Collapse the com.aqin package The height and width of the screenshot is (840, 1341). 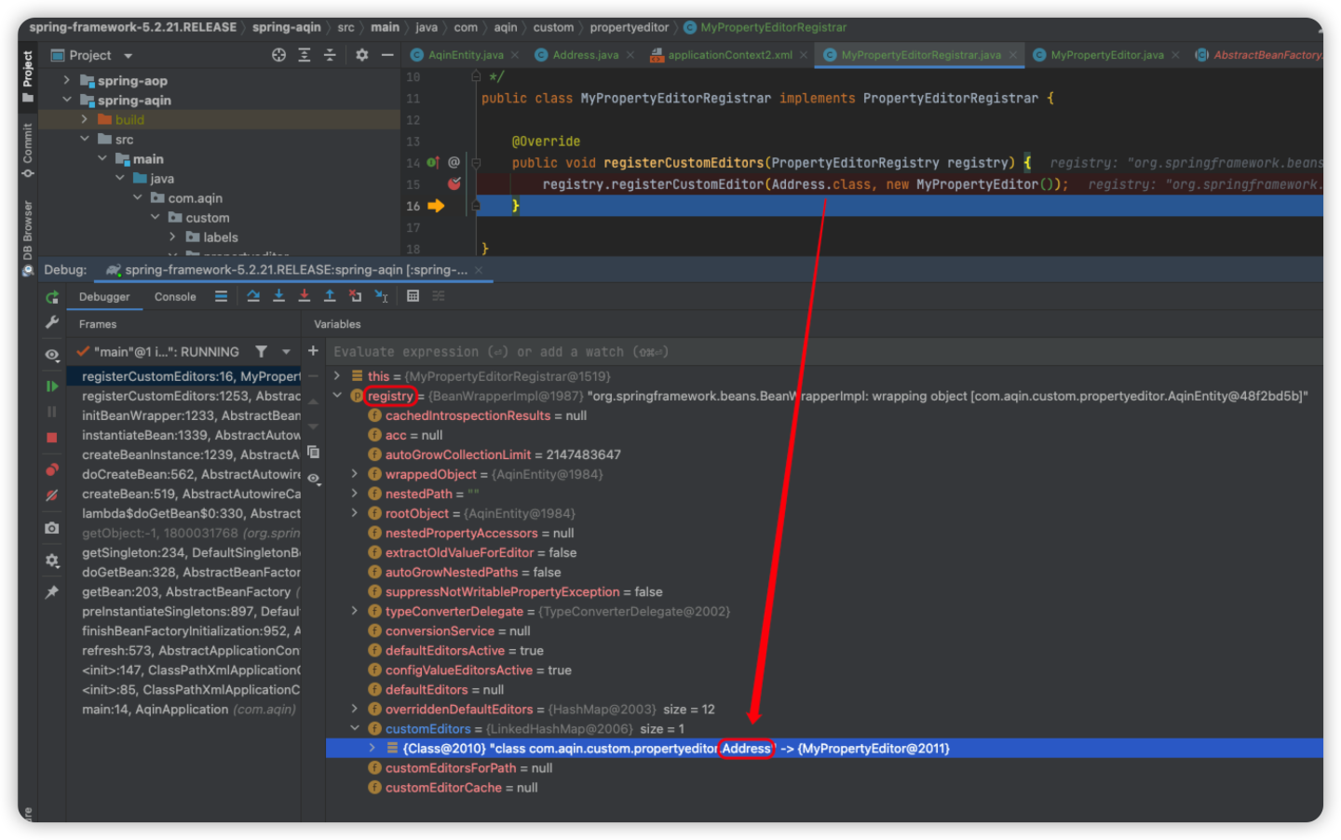tap(137, 197)
